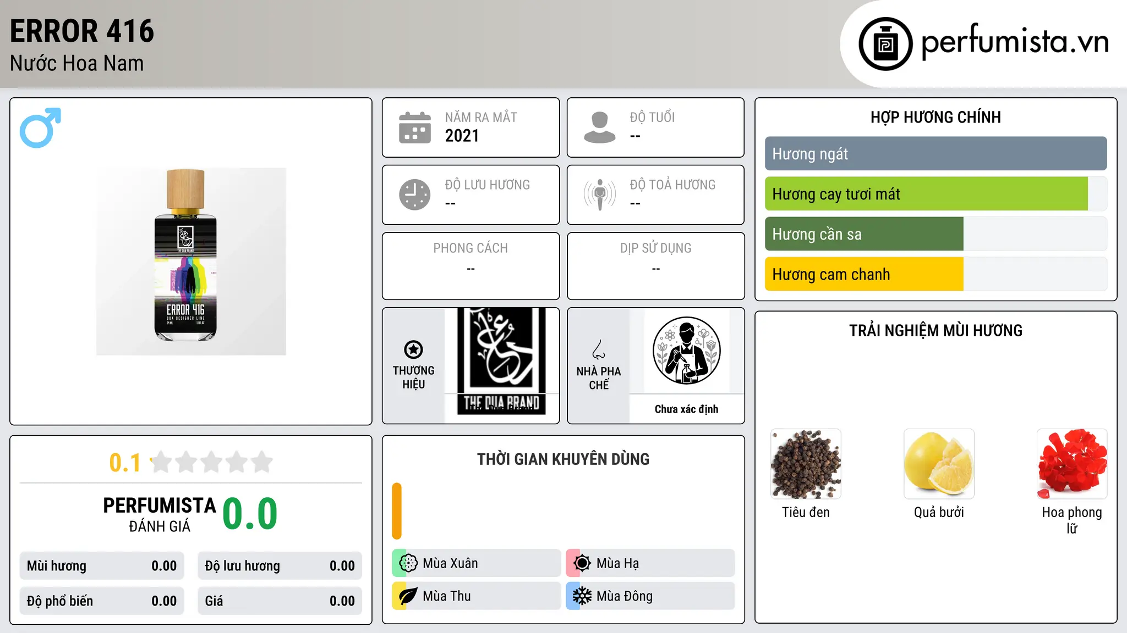The image size is (1127, 633).
Task: Click the clock icon beside Độ lưu hương
Action: click(x=415, y=195)
